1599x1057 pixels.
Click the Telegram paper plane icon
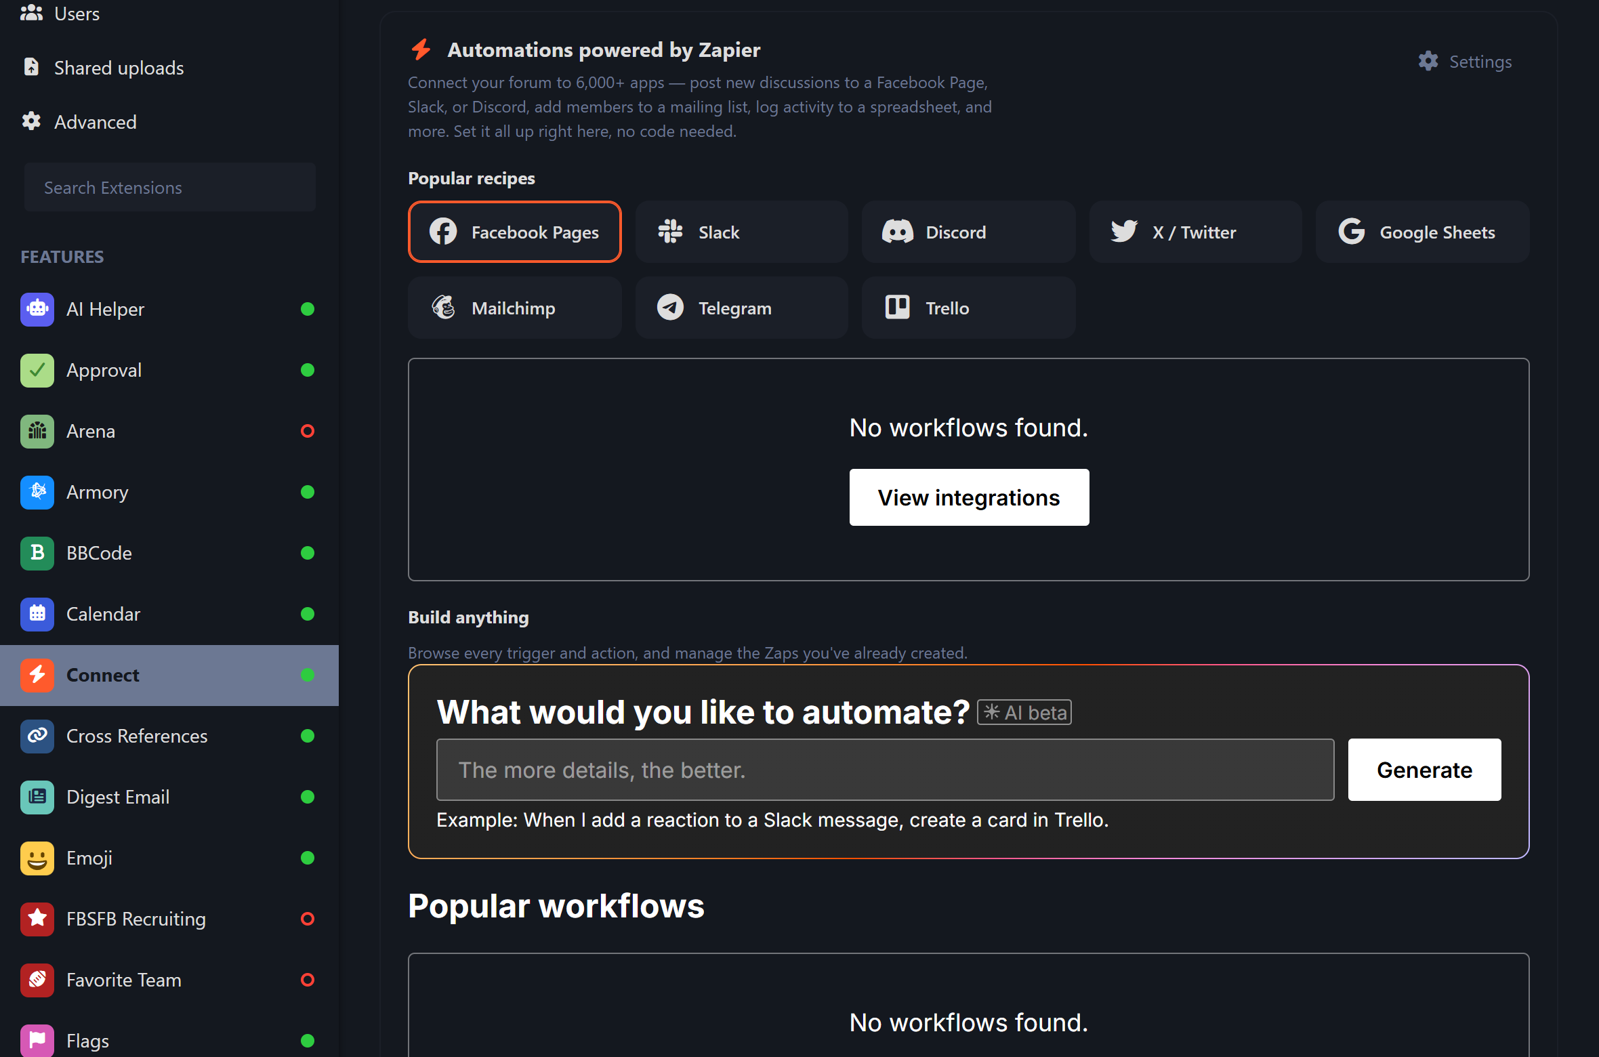tap(670, 308)
